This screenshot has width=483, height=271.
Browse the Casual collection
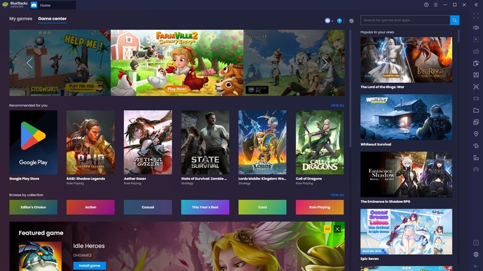(148, 207)
